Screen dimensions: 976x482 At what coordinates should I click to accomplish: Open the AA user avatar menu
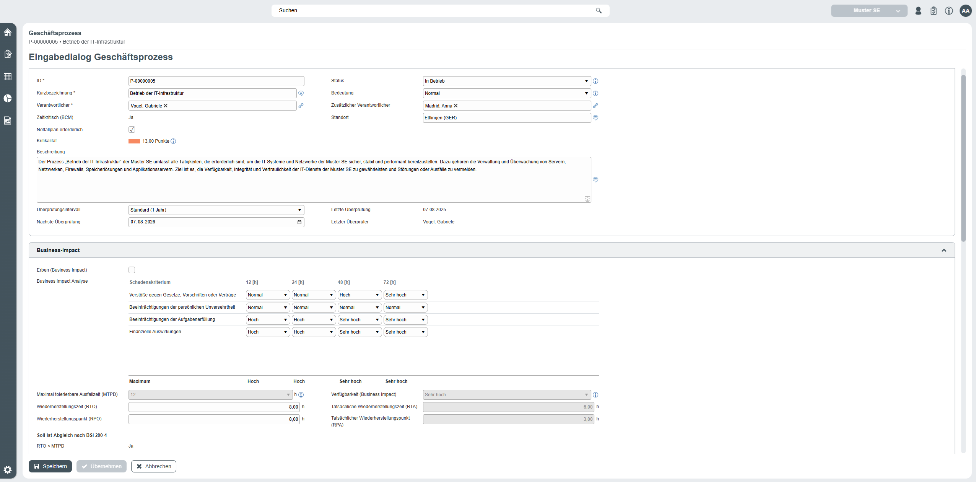click(966, 11)
